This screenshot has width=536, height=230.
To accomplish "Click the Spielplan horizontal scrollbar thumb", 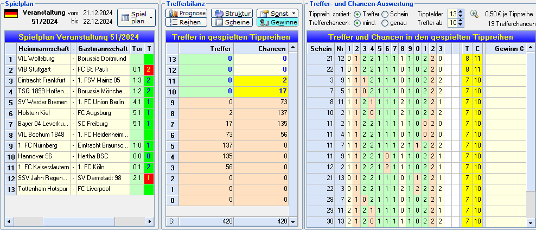I will (79, 221).
